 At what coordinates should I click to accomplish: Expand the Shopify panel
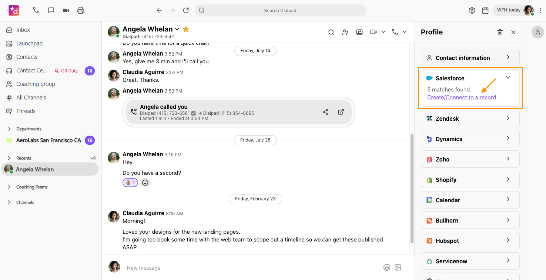470,180
